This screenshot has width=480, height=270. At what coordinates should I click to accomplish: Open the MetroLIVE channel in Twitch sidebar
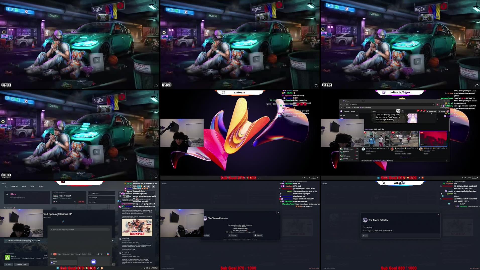[x=349, y=152]
